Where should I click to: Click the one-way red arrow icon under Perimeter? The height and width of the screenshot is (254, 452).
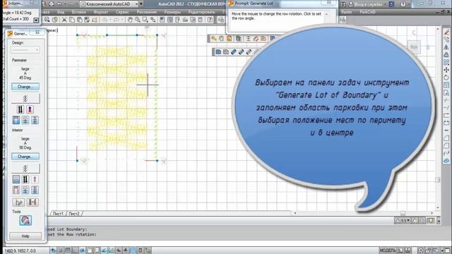click(x=30, y=109)
